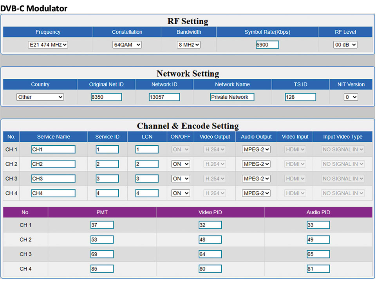Click the CH 3 Video PID field
The image size is (376, 282).
point(210,254)
